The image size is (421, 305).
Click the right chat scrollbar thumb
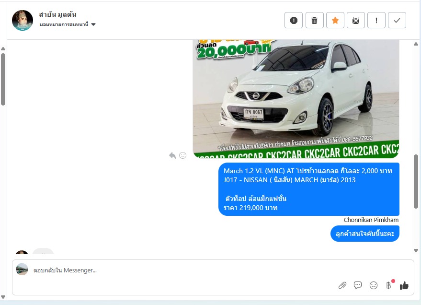click(416, 182)
